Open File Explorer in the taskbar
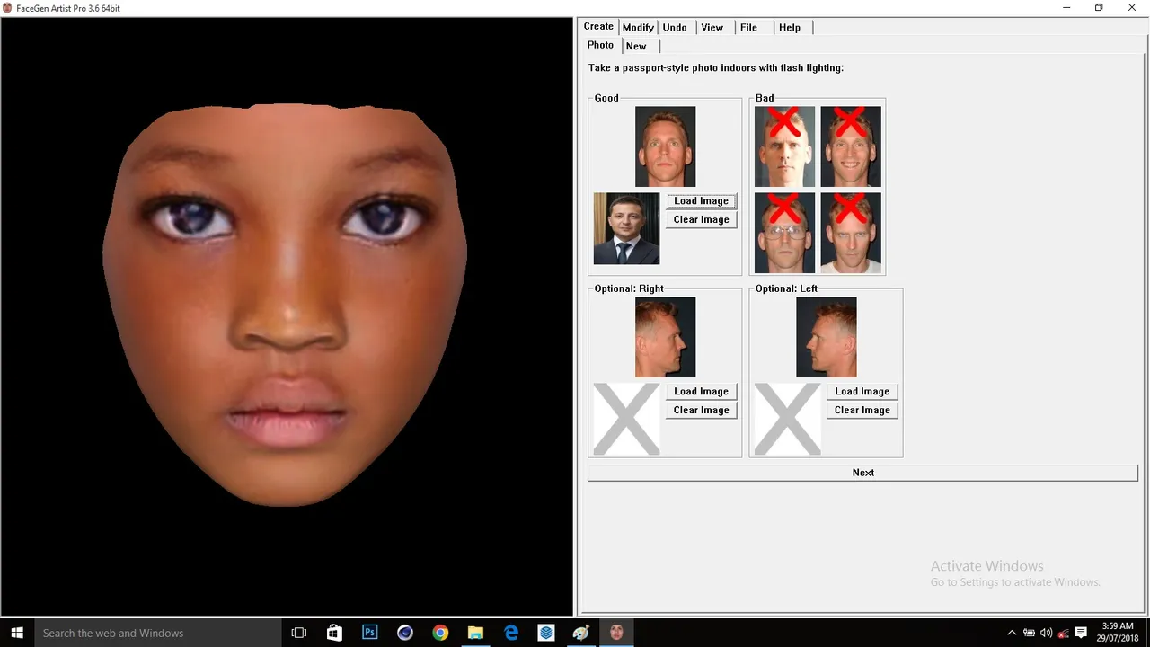The height and width of the screenshot is (647, 1150). [x=475, y=633]
